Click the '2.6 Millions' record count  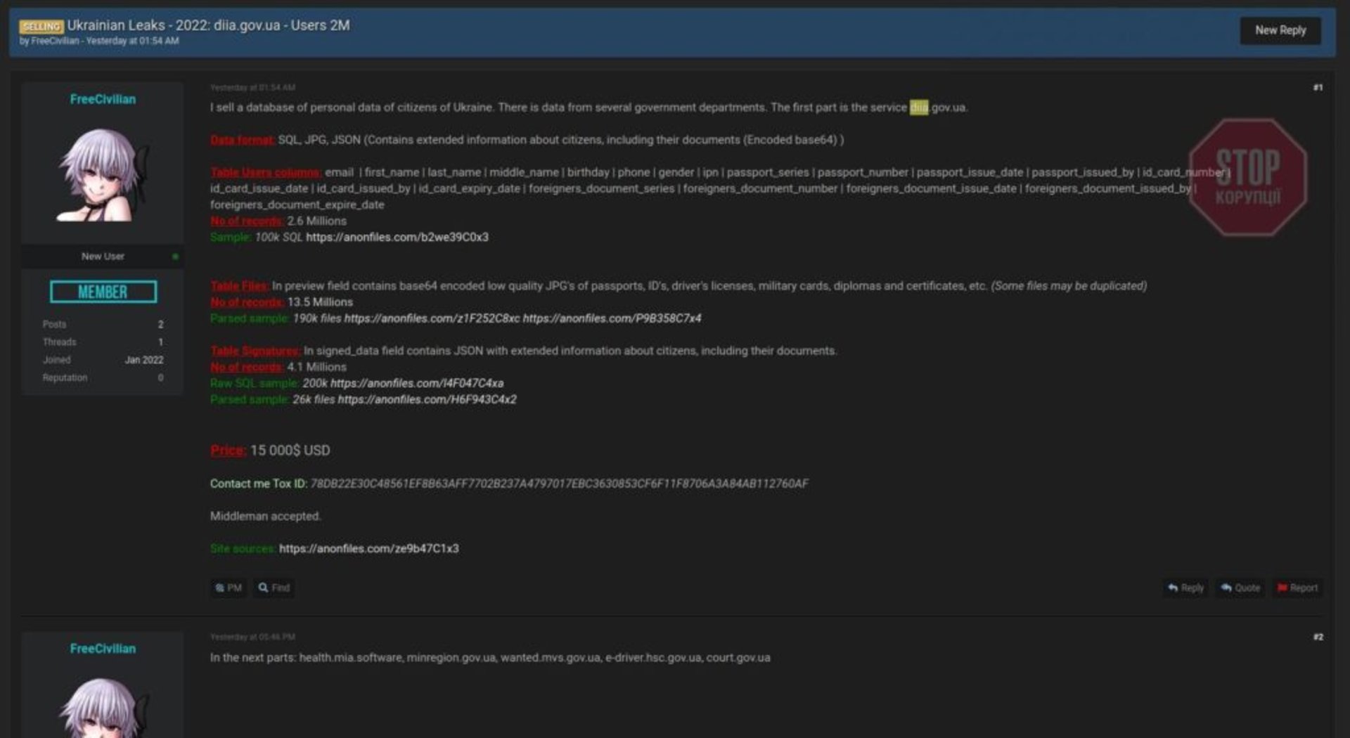pos(317,221)
